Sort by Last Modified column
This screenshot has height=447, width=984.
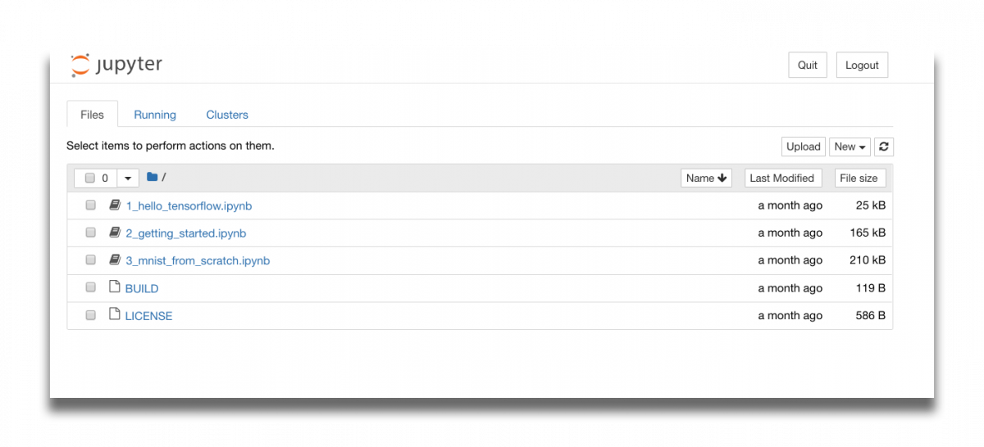[781, 178]
